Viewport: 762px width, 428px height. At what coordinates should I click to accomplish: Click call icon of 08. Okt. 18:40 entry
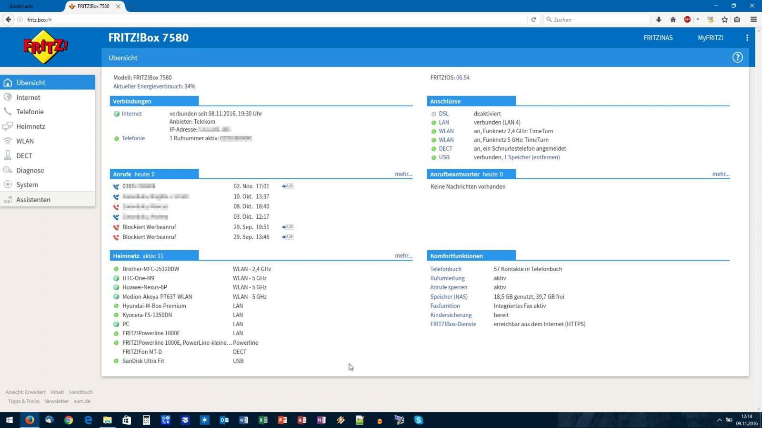tap(116, 207)
